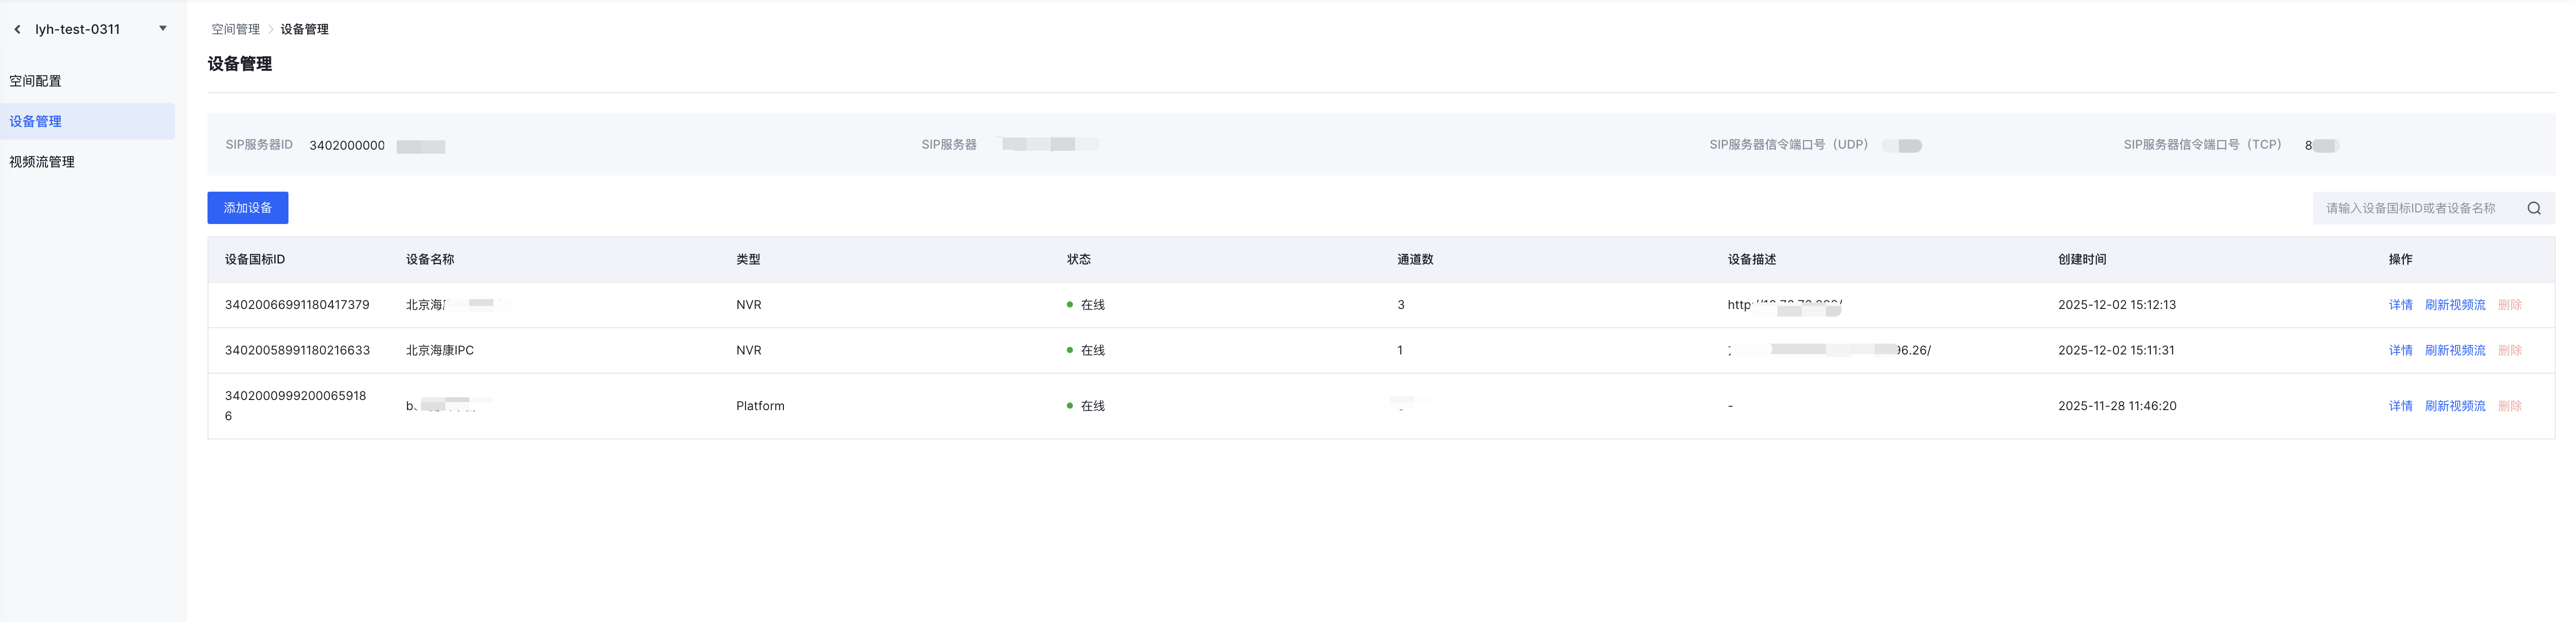
Task: Expand the lyh-test-0311 space dropdown
Action: pyautogui.click(x=163, y=29)
